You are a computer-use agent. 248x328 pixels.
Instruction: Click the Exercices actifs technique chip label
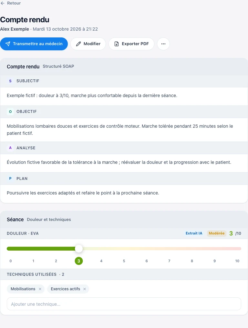point(65,289)
